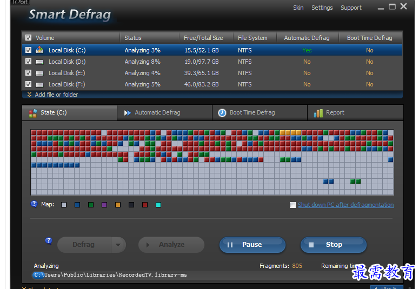
Task: Click the dark navy map legend swatch
Action: 131,205
